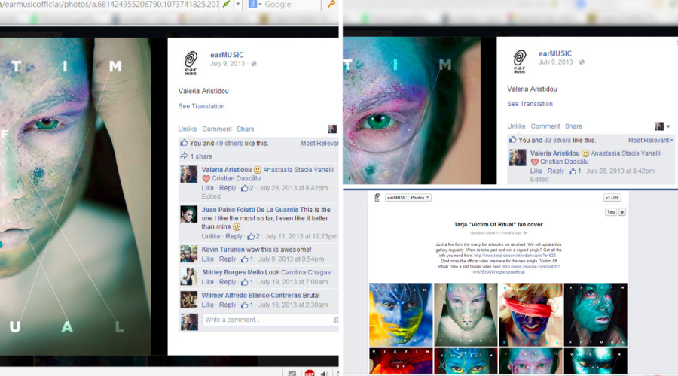The width and height of the screenshot is (678, 376).
Task: Click '1 share' link
Action: (201, 156)
